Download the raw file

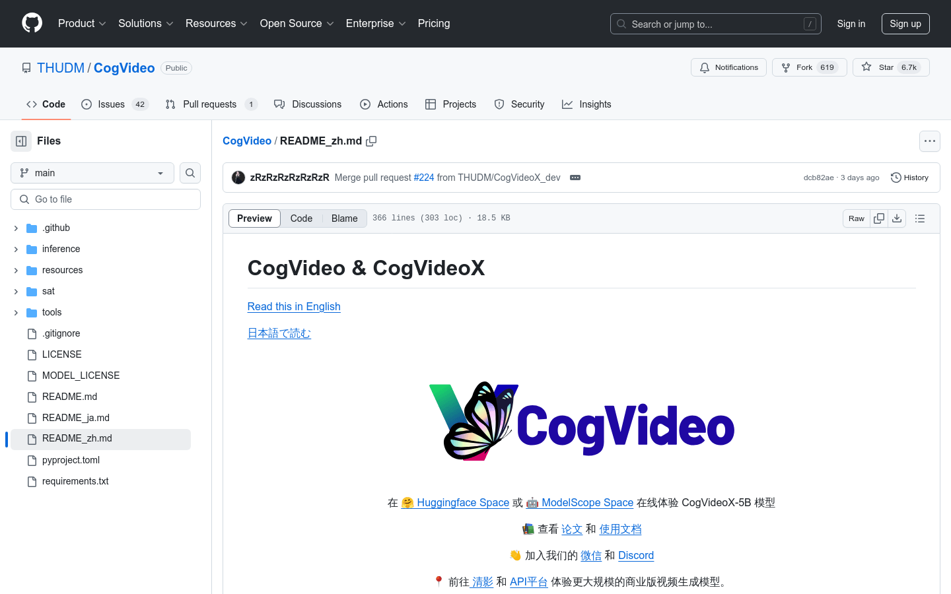897,218
